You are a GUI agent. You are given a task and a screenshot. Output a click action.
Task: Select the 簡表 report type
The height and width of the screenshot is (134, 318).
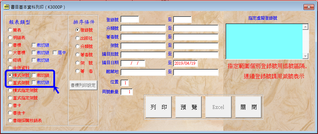[10, 30]
